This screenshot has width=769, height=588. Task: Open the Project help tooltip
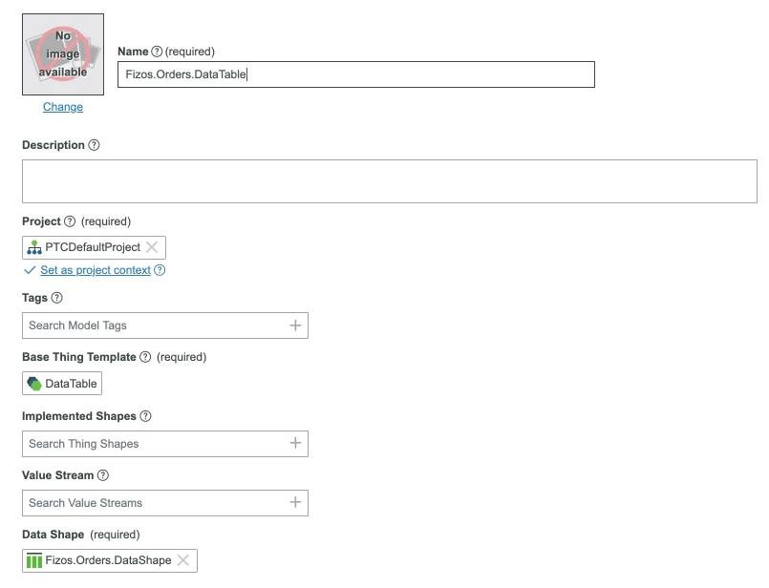tap(70, 220)
